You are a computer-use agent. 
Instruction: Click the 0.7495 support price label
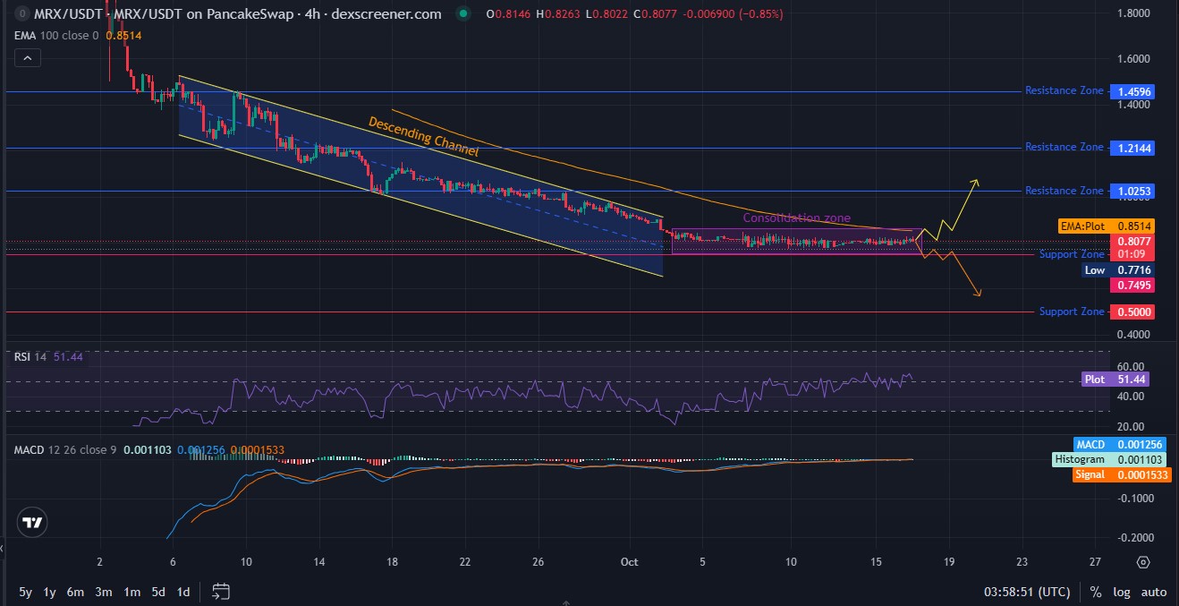[1132, 286]
